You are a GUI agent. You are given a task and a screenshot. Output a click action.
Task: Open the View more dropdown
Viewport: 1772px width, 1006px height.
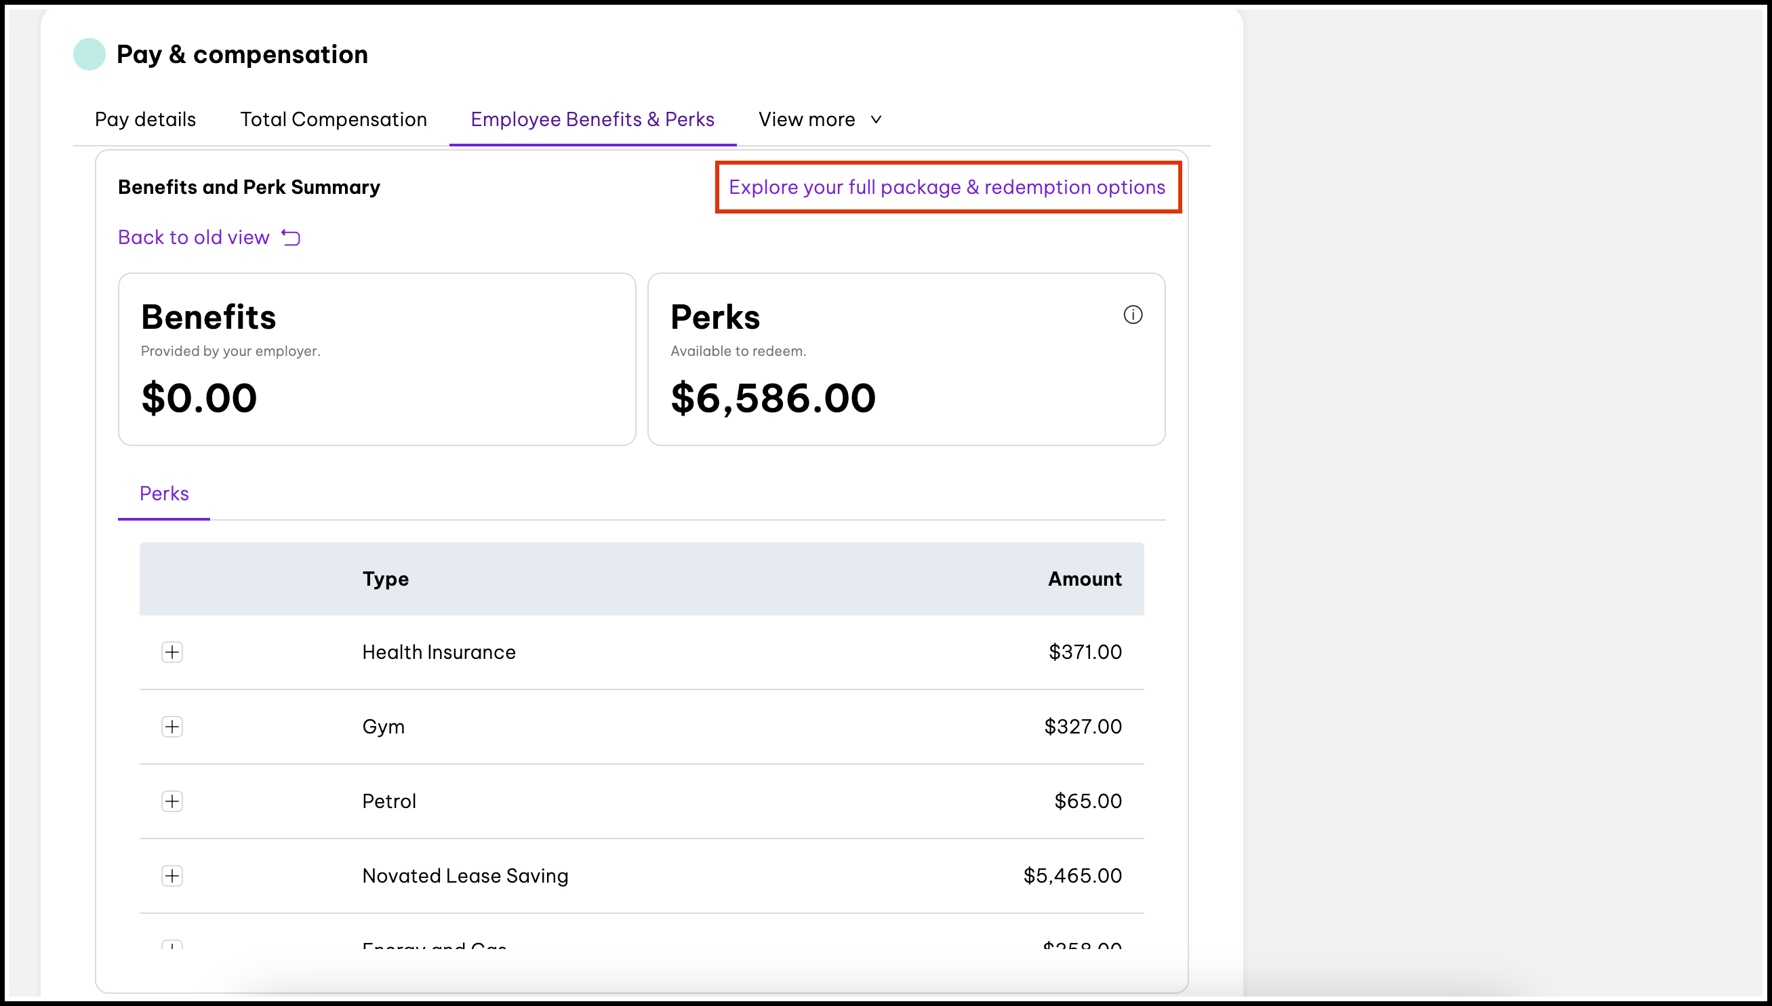click(820, 119)
